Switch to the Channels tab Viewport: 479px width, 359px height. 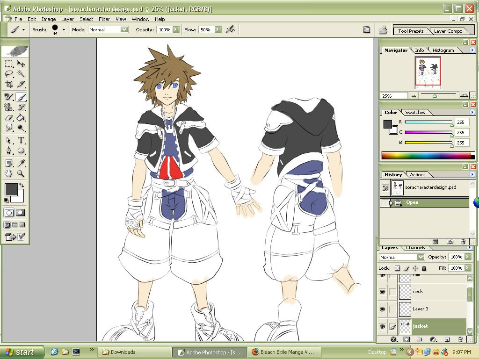415,248
